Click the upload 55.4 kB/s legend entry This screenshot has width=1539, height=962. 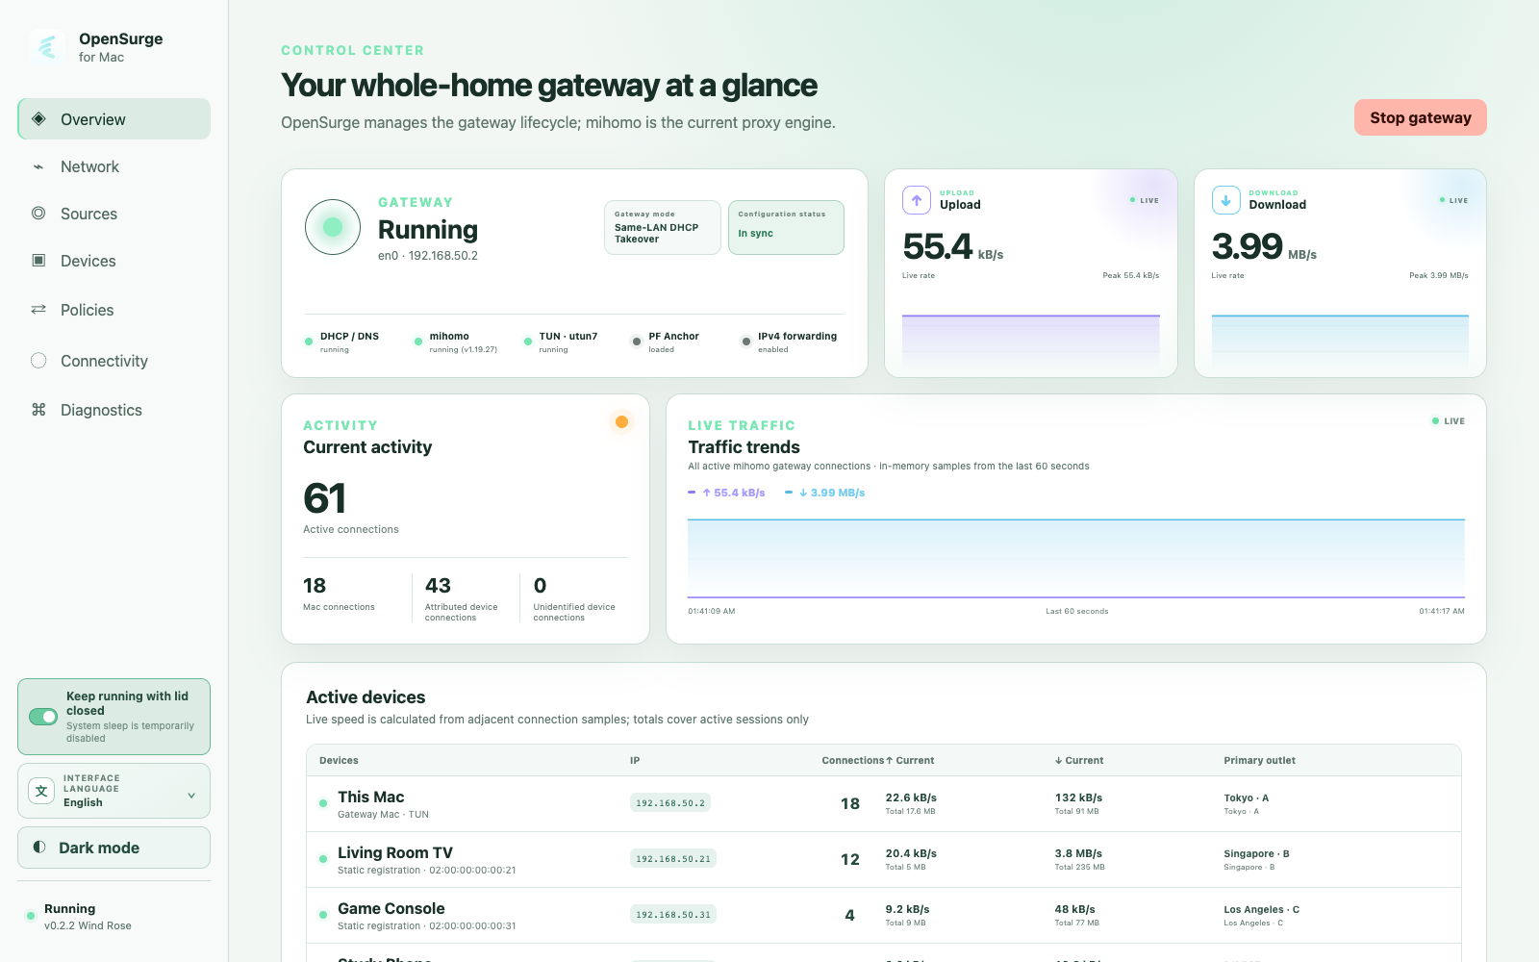pyautogui.click(x=727, y=493)
